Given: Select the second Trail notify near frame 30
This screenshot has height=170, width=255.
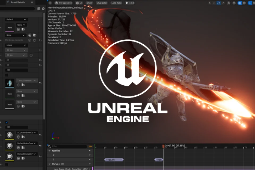Looking at the screenshot, I should point(159,160).
